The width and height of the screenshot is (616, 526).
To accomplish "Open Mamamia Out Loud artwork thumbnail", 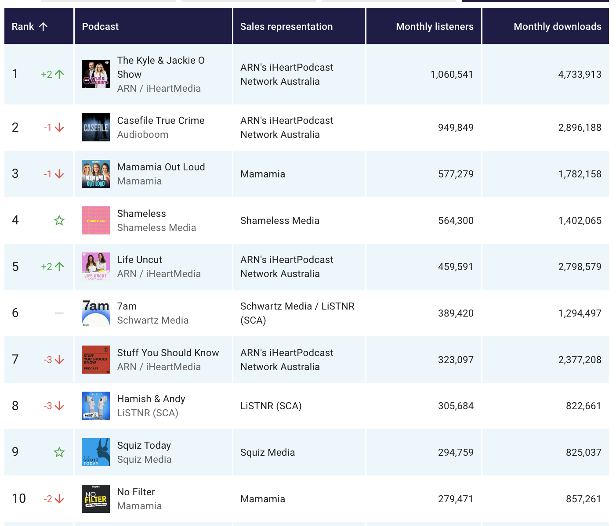I will click(96, 174).
